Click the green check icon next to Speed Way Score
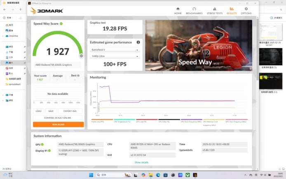This screenshot has width=286, height=179. point(61,24)
